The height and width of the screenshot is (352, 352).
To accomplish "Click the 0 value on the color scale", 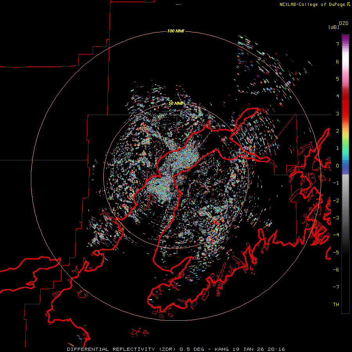I will click(338, 166).
